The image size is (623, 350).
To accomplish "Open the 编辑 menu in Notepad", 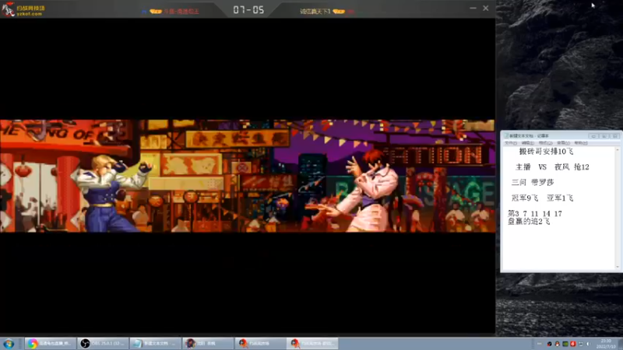I will point(528,143).
